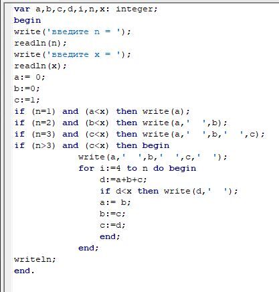Click the condition (n>3)
The image size is (279, 292).
[43, 145]
